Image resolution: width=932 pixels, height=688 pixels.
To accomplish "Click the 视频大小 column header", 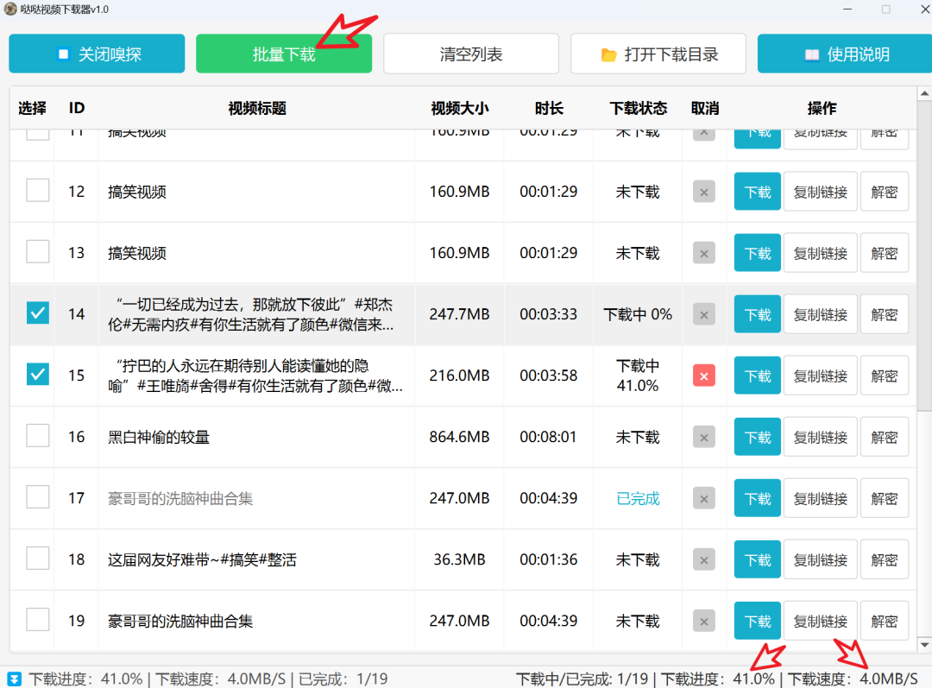I will point(459,109).
